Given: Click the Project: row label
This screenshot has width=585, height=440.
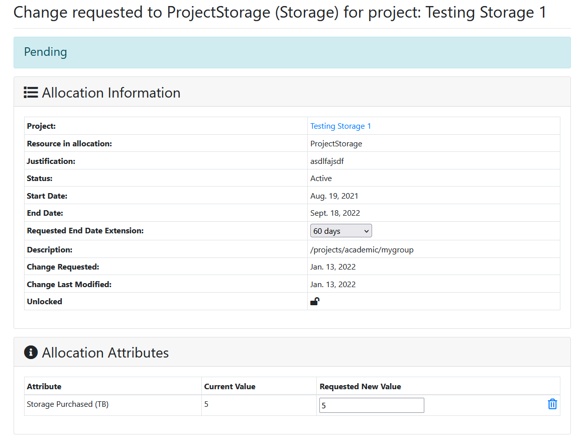Looking at the screenshot, I should point(41,126).
